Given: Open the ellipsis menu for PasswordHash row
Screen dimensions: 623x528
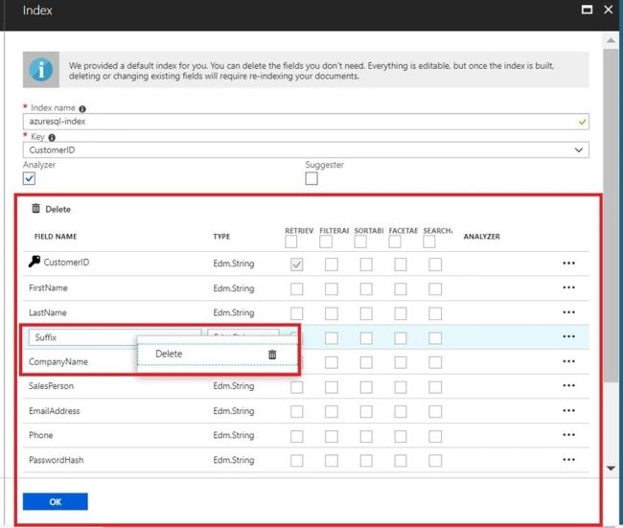Looking at the screenshot, I should 568,460.
